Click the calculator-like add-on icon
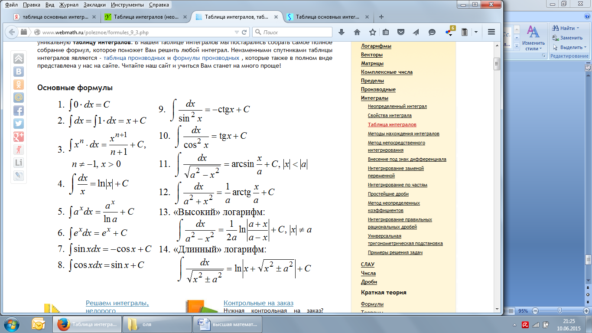This screenshot has width=592, height=333. coord(465,32)
